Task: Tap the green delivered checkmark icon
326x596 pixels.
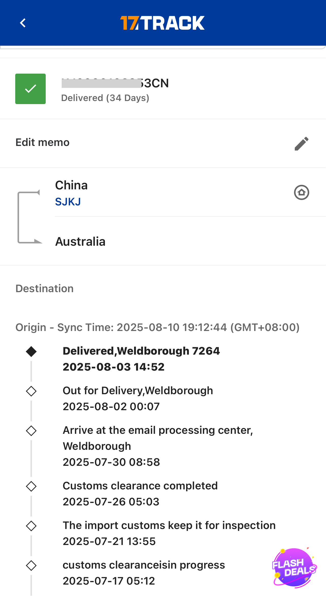Action: tap(30, 89)
